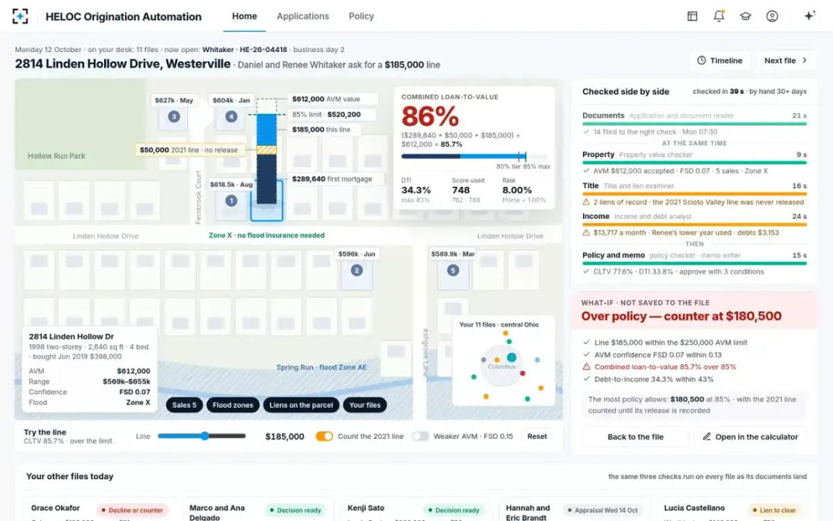833x521 pixels.
Task: Open Hannah and Eric Brandt file card
Action: click(x=573, y=510)
